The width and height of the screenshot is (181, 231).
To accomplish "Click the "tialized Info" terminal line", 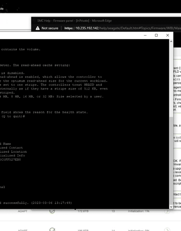I will (x=12, y=156).
